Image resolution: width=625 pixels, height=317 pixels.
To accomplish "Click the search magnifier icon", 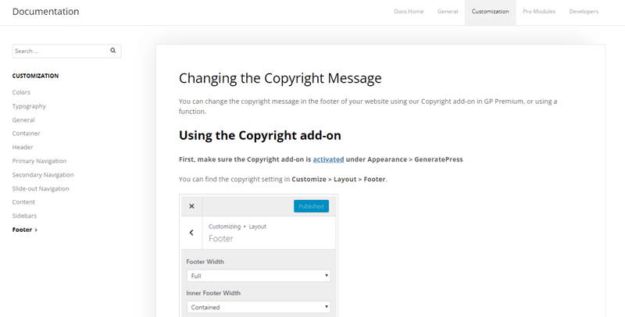I will (x=113, y=51).
